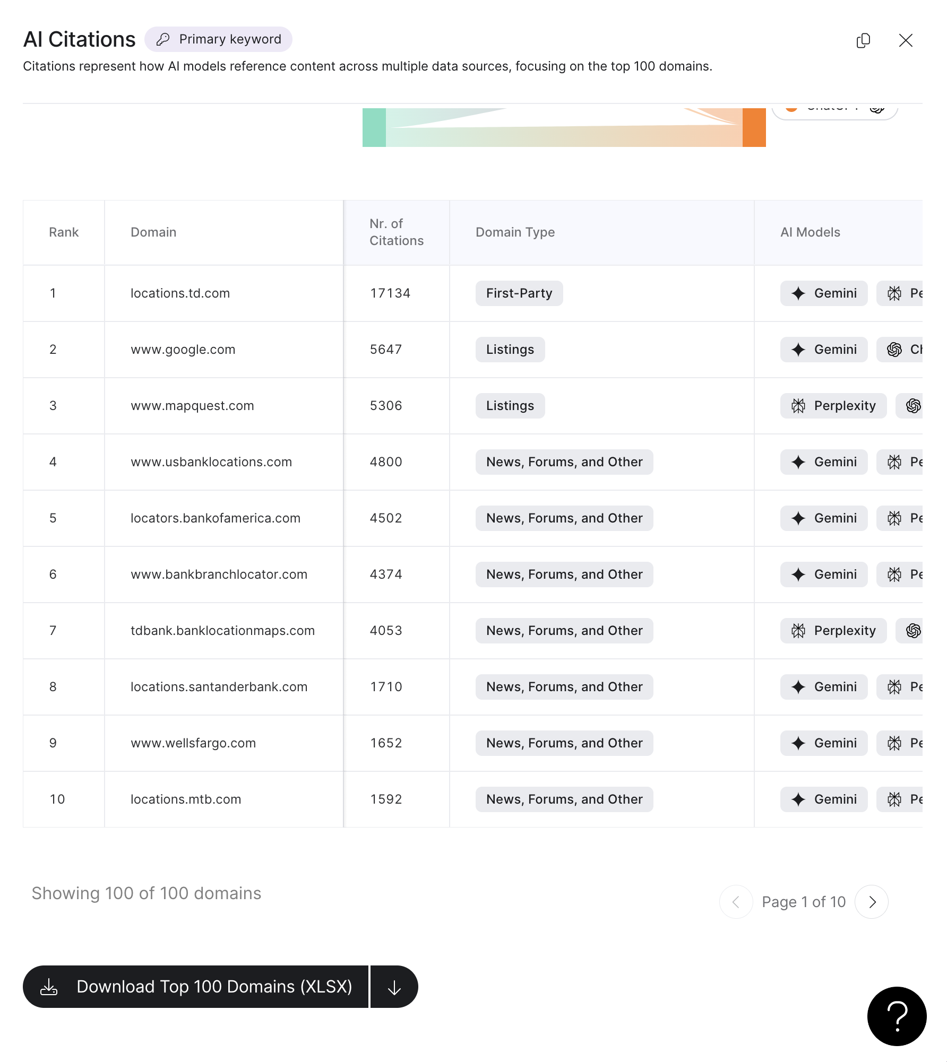
Task: Sort by the Nr. of Citations column header
Action: click(396, 232)
